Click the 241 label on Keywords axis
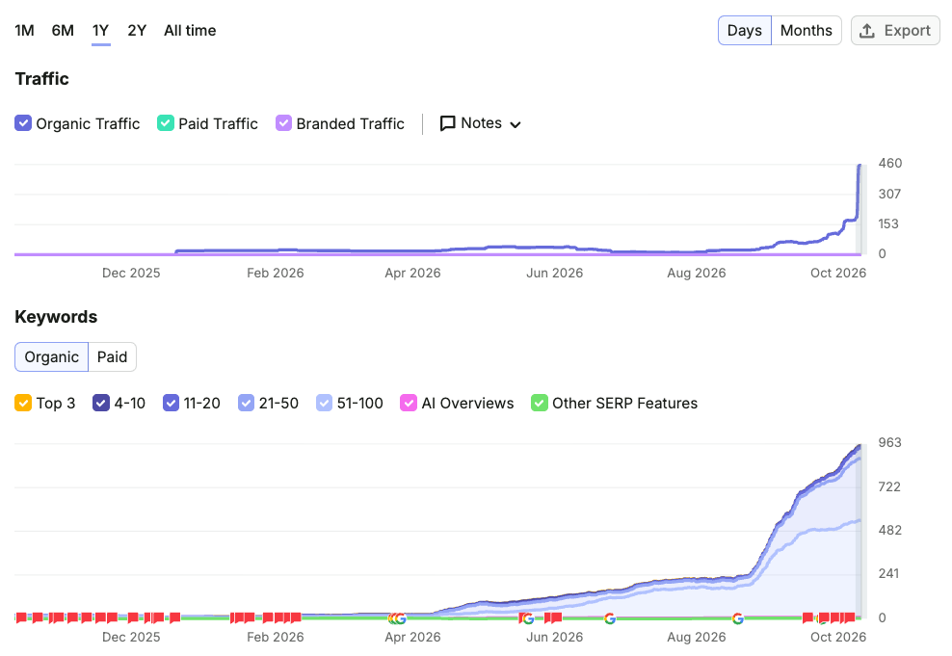The height and width of the screenshot is (656, 952). click(x=888, y=573)
